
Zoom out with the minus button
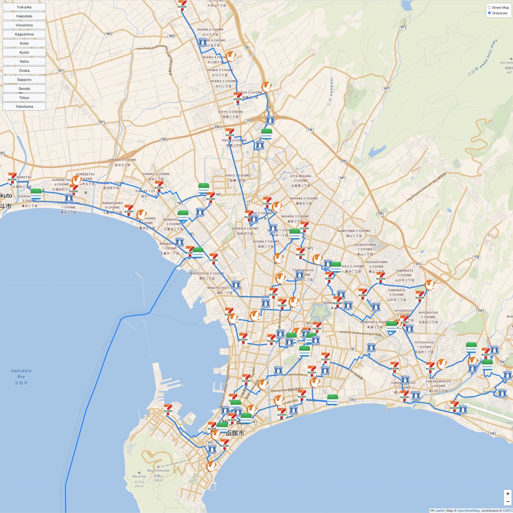(x=507, y=502)
